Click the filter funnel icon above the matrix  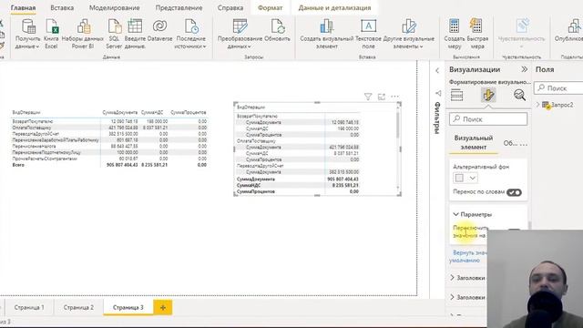(368, 97)
